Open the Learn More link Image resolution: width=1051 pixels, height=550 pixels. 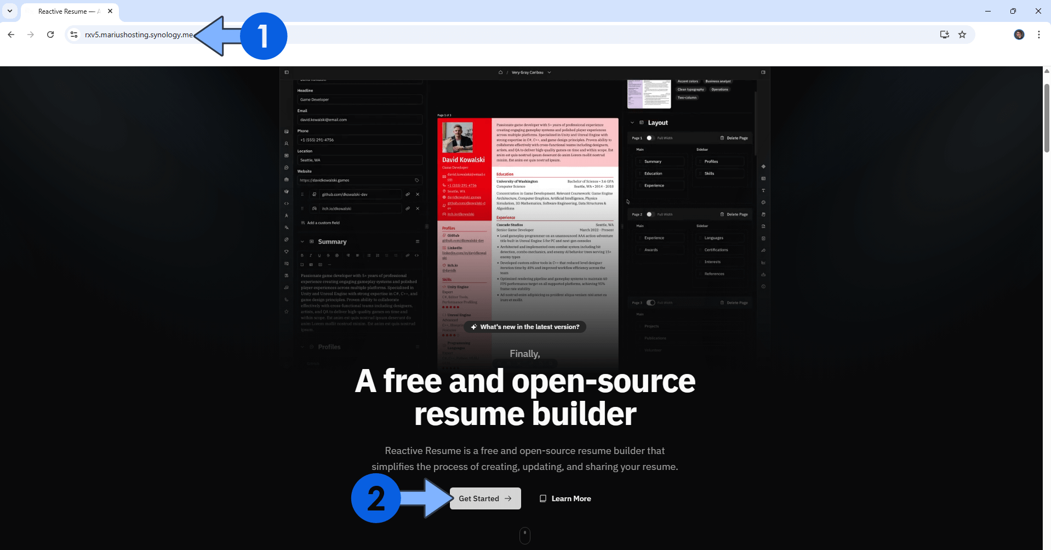565,498
